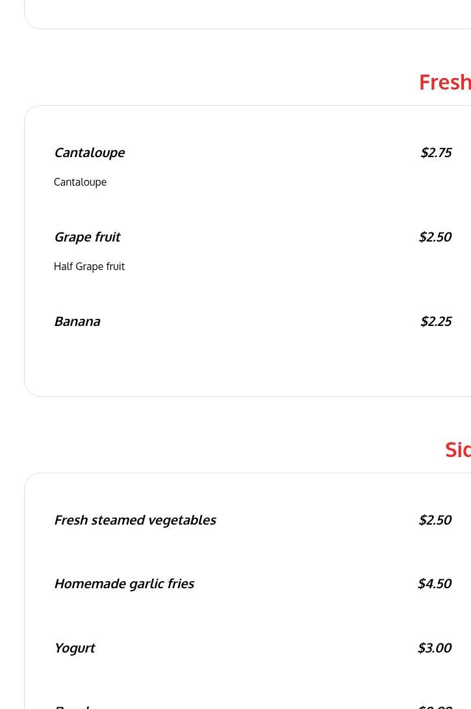Screen dimensions: 471x709
Task: Click the Grape fruit $2.50 price
Action: (x=435, y=237)
